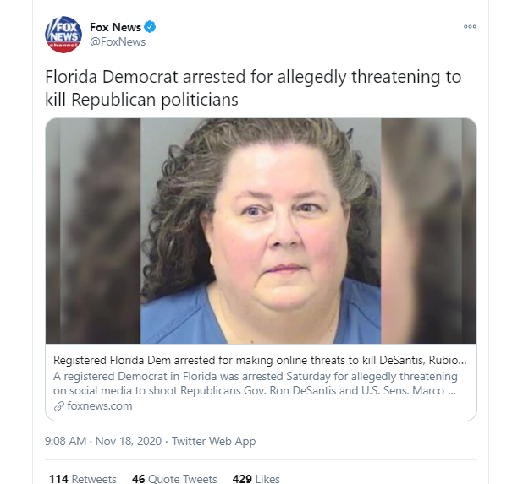View the 429 Likes list

pos(256,479)
